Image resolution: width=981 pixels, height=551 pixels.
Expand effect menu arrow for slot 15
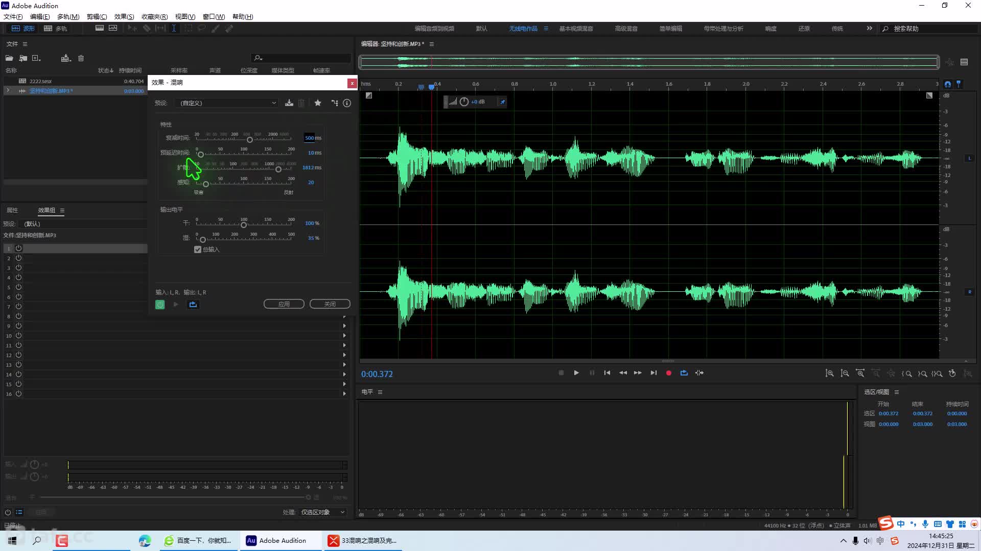[344, 384]
